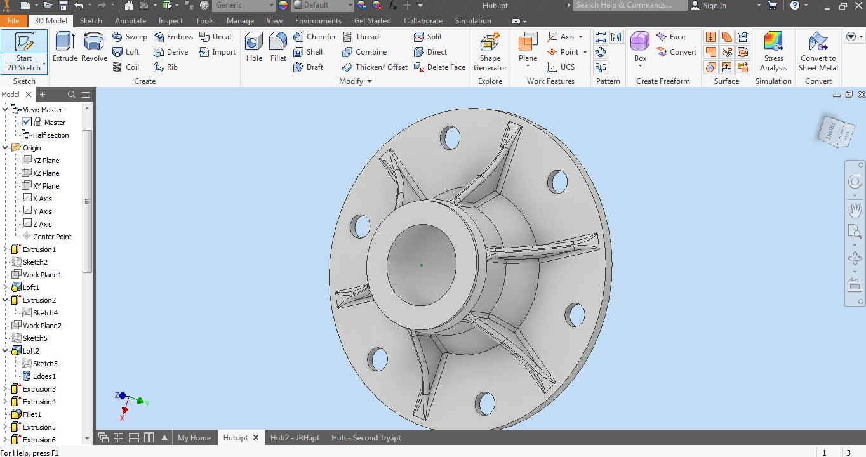Go to the My Home tab
This screenshot has width=866, height=457.
click(194, 438)
